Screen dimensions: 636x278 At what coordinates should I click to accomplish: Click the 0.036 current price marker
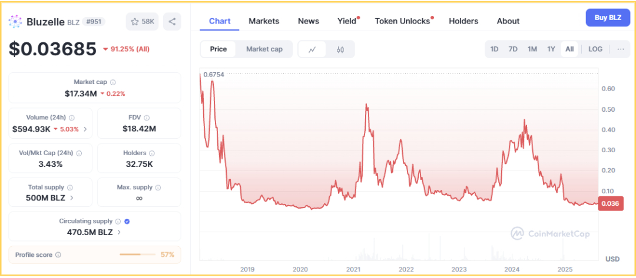(x=611, y=203)
